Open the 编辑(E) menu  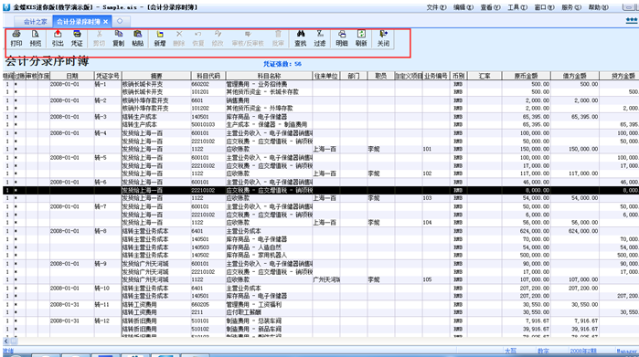pos(463,7)
